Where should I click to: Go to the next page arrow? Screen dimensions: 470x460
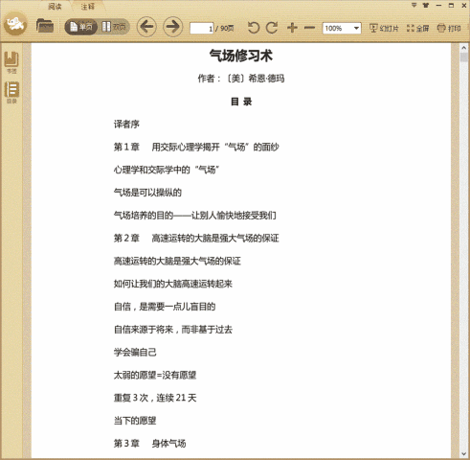click(x=173, y=27)
